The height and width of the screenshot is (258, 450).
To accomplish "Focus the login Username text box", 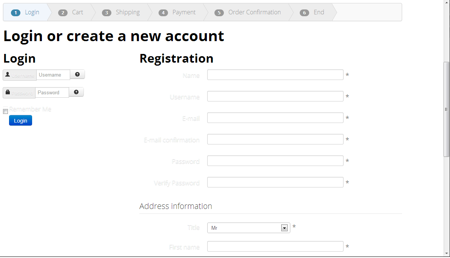I will (x=53, y=75).
